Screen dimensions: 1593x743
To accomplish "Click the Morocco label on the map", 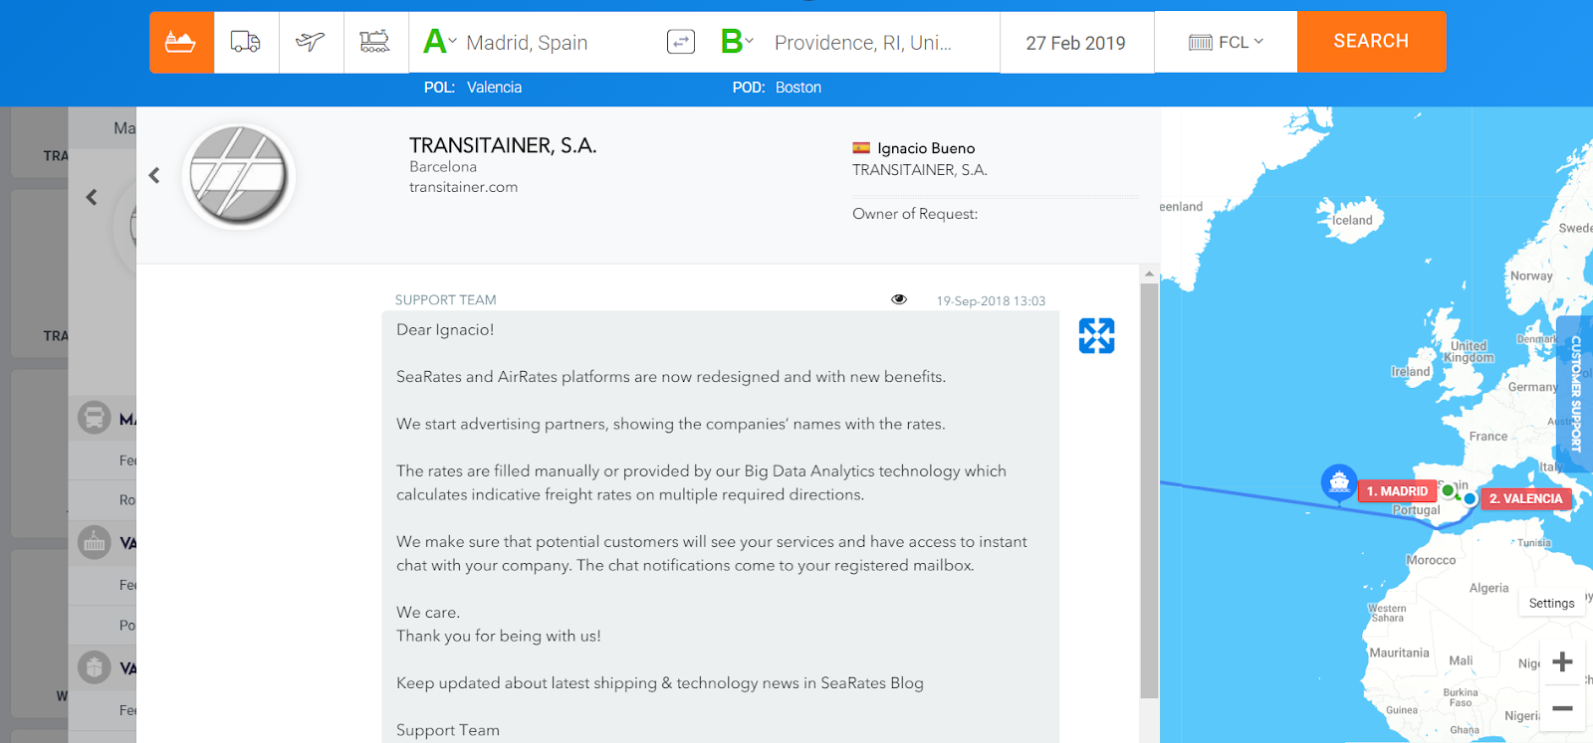I will (x=1431, y=560).
